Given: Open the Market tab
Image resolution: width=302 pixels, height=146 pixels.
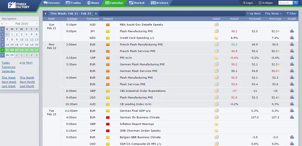Looking at the screenshot, I should tap(137, 3).
